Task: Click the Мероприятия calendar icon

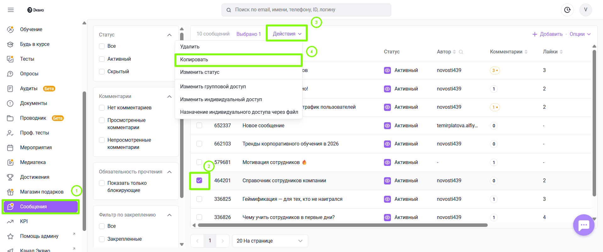Action: pyautogui.click(x=10, y=148)
